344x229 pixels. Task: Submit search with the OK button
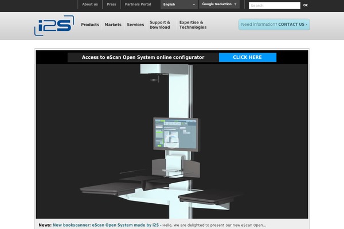(x=306, y=5)
